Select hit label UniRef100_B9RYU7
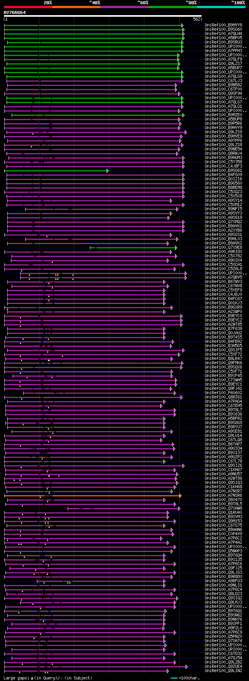 223,427
